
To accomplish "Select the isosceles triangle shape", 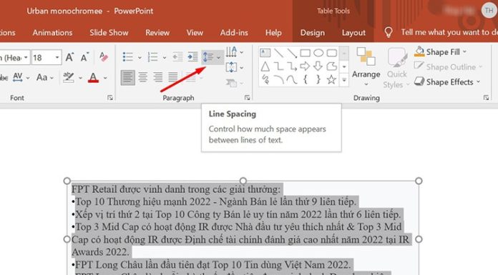I will click(265, 66).
